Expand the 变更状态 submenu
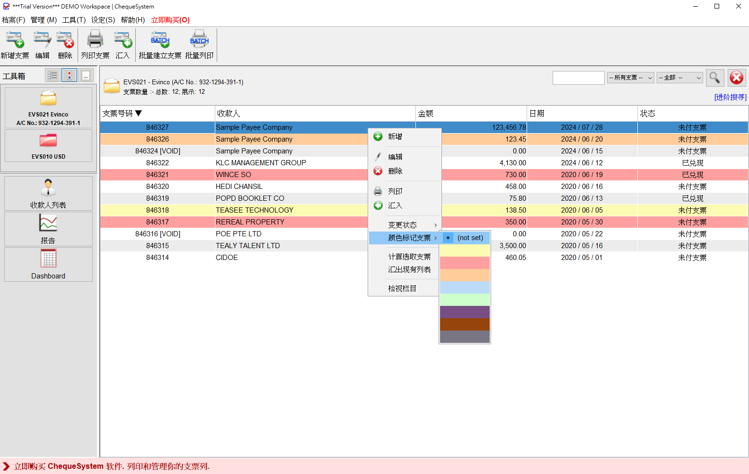 [405, 225]
